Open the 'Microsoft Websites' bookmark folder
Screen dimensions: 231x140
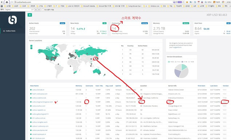click(x=88, y=6)
